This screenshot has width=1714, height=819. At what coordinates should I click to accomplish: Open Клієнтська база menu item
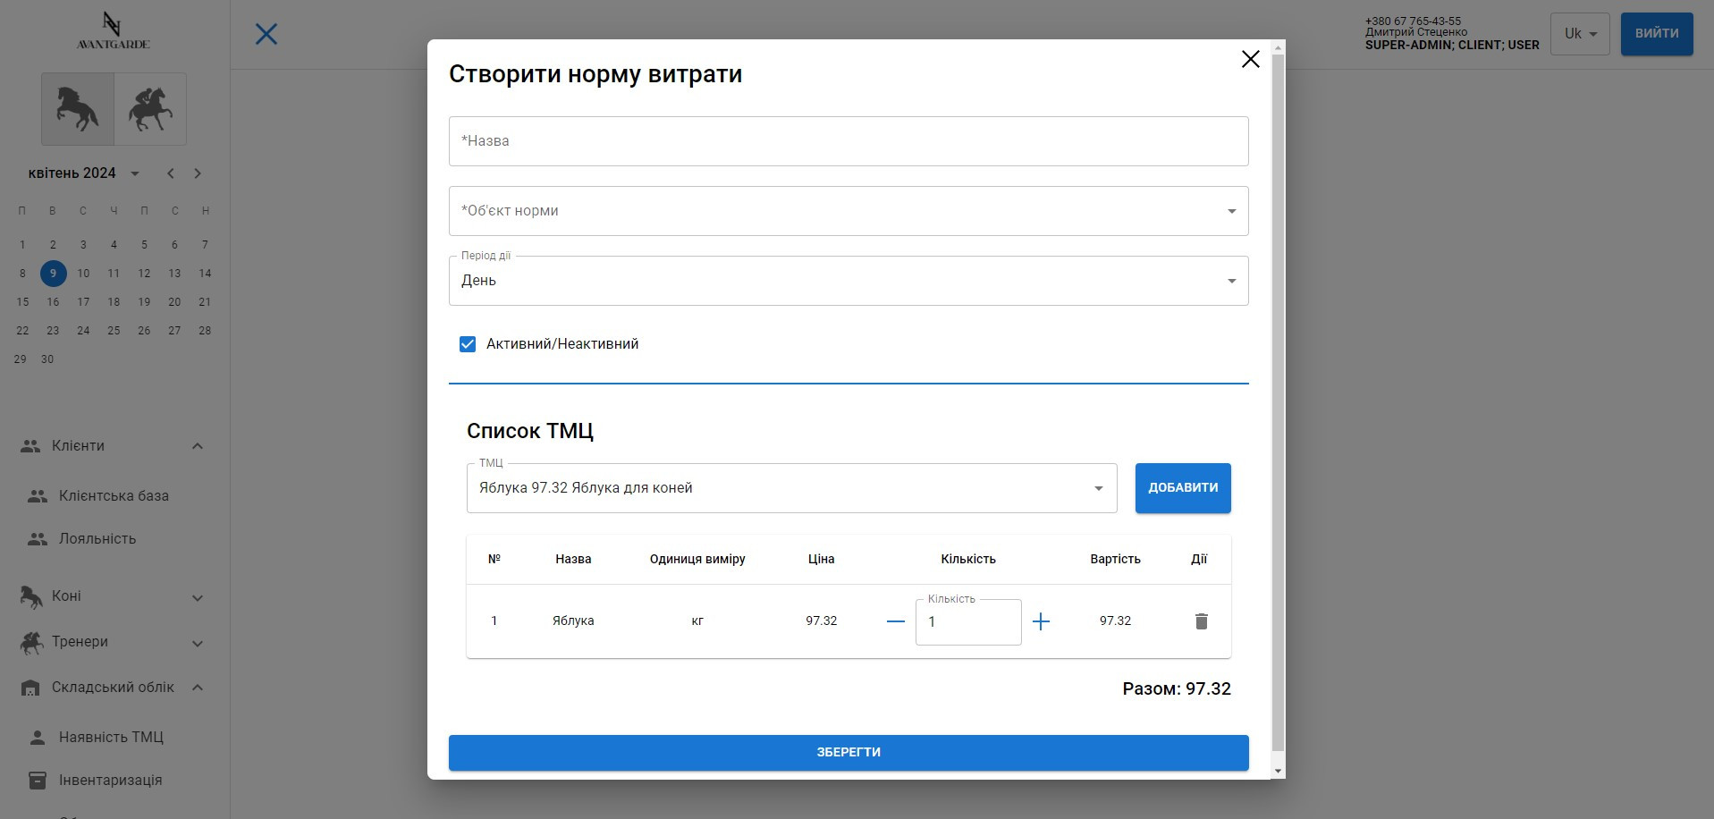pyautogui.click(x=114, y=496)
